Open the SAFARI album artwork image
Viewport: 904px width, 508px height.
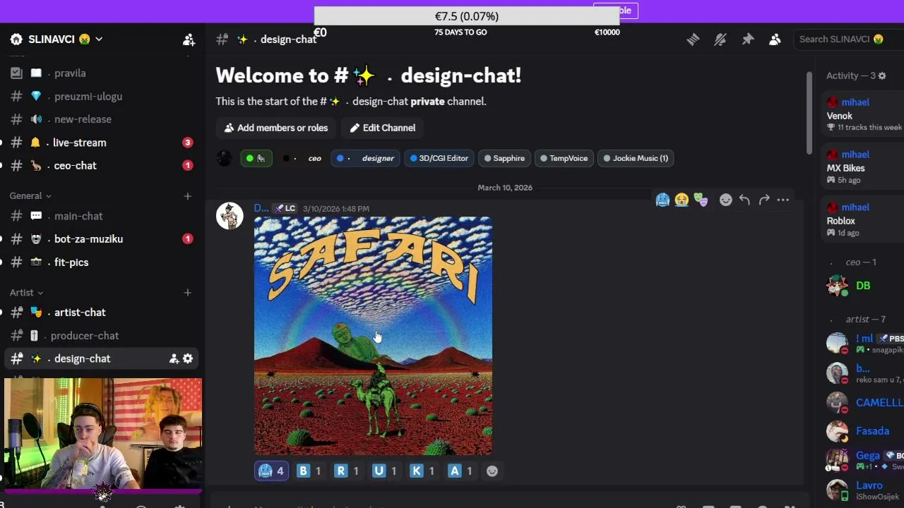[x=373, y=336]
